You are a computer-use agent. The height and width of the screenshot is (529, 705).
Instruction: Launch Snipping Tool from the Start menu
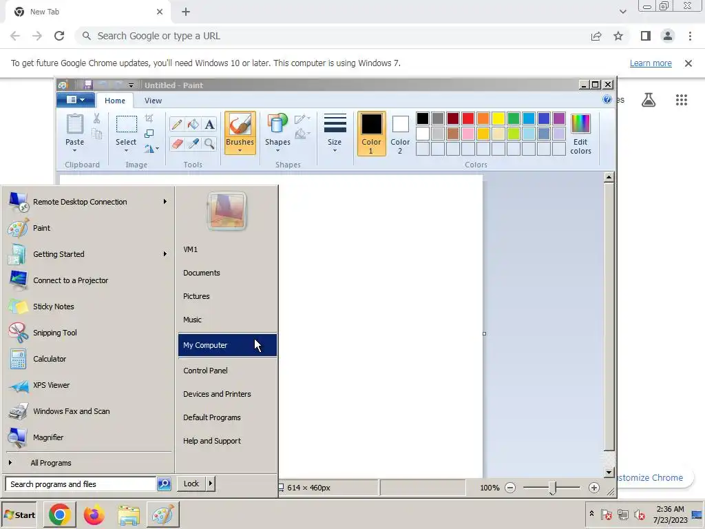[x=89, y=333]
